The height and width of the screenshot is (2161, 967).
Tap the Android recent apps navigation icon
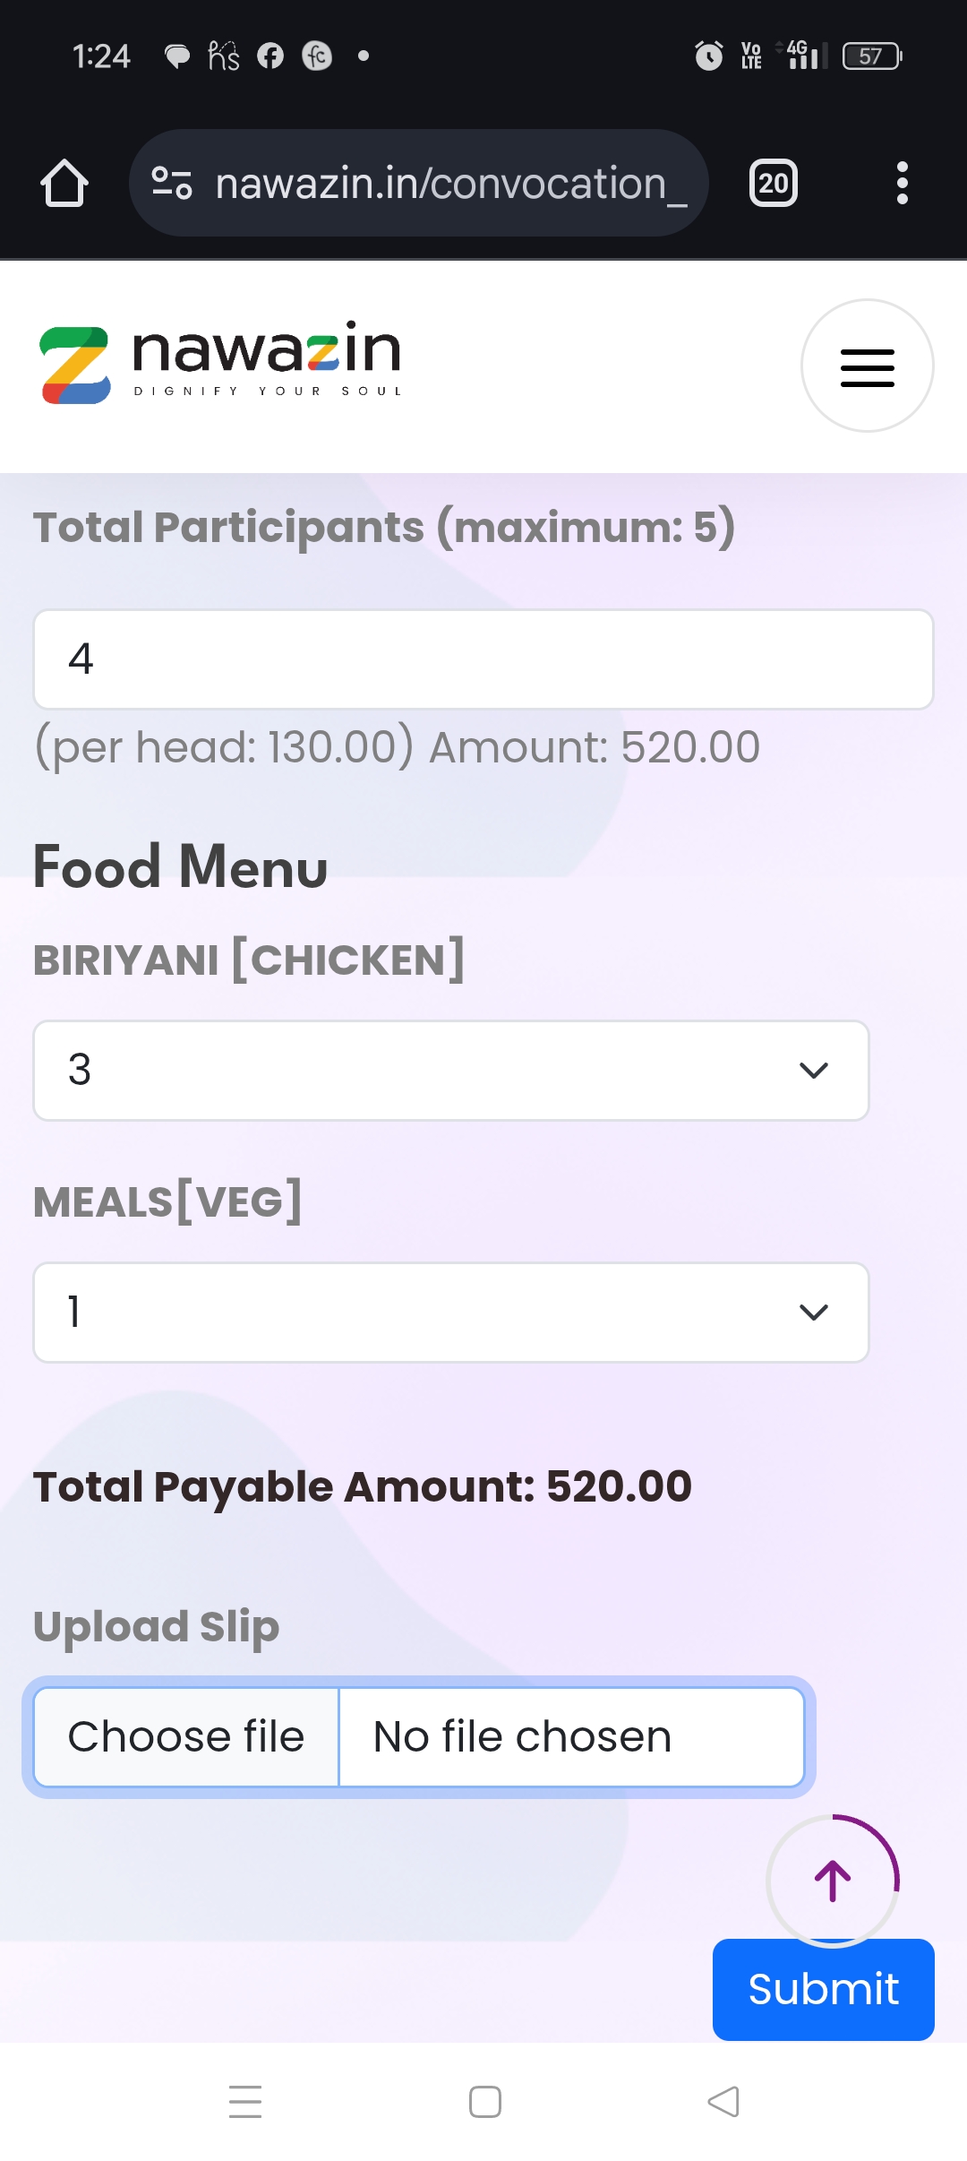click(x=245, y=2102)
